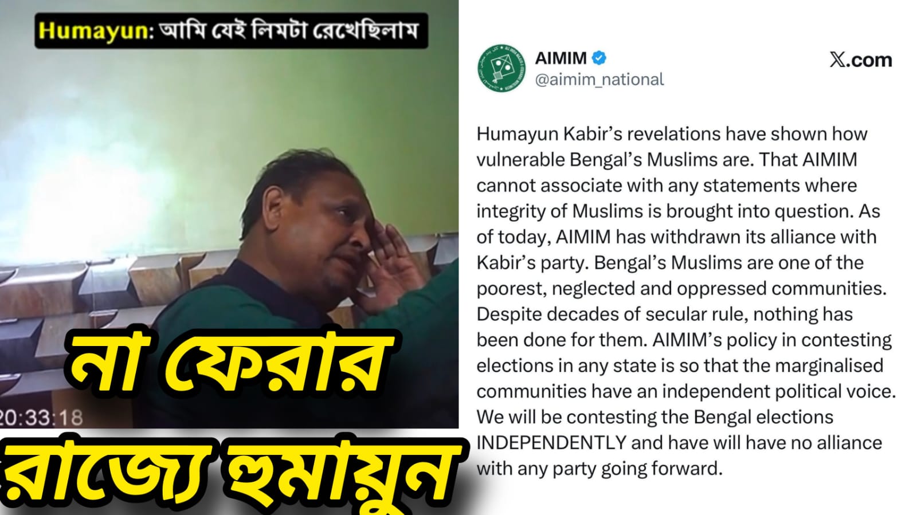Click the blue verified badge beside AIMIM

[x=599, y=58]
